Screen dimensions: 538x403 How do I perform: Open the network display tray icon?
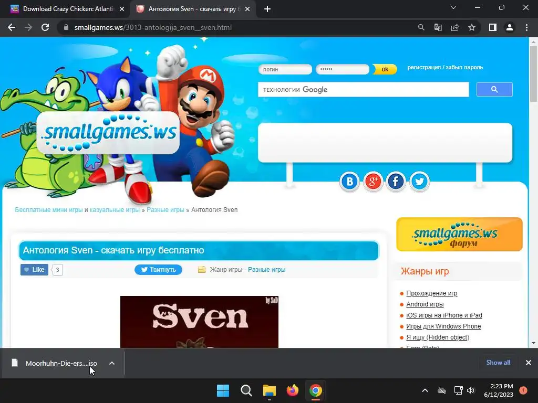pyautogui.click(x=458, y=390)
